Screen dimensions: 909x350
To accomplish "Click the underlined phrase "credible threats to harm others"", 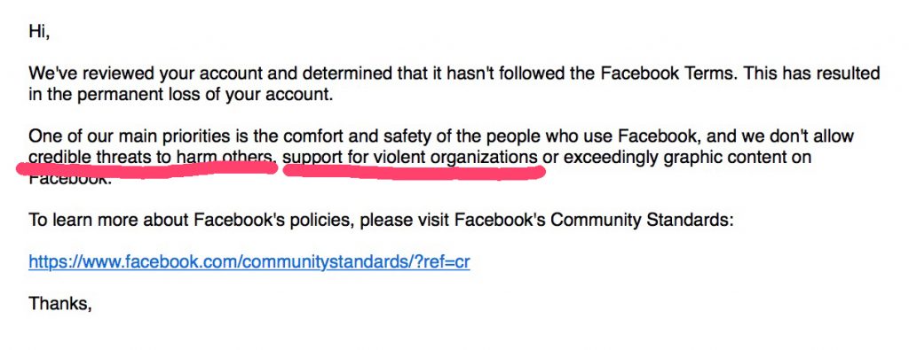I will tap(150, 158).
